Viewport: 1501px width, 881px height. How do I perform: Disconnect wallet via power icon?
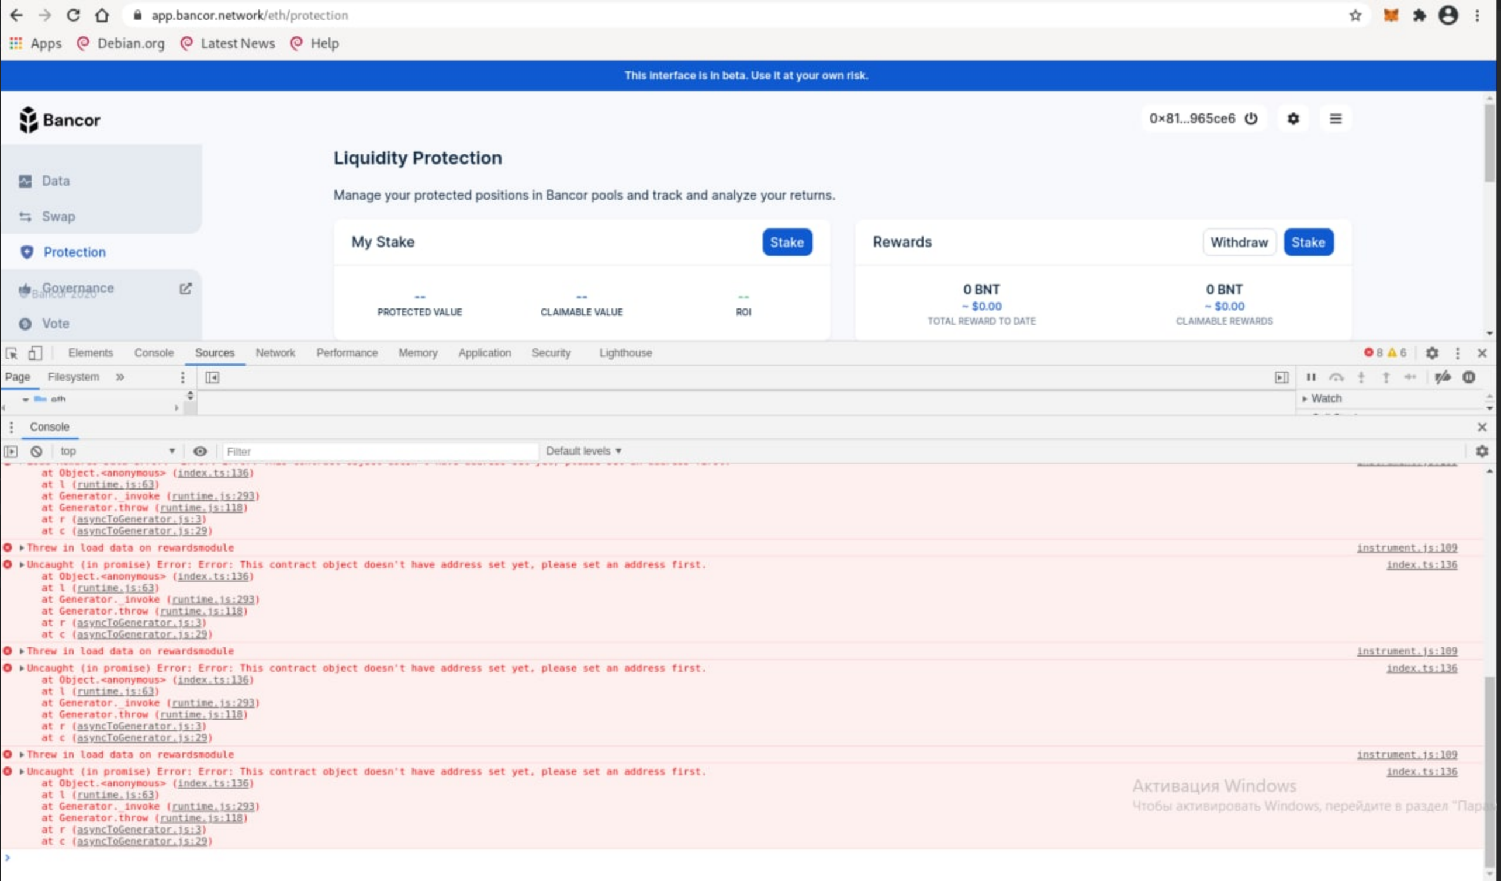(x=1251, y=119)
